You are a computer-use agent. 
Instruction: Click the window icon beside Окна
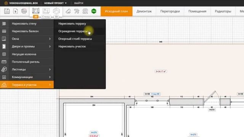[x=4, y=39]
